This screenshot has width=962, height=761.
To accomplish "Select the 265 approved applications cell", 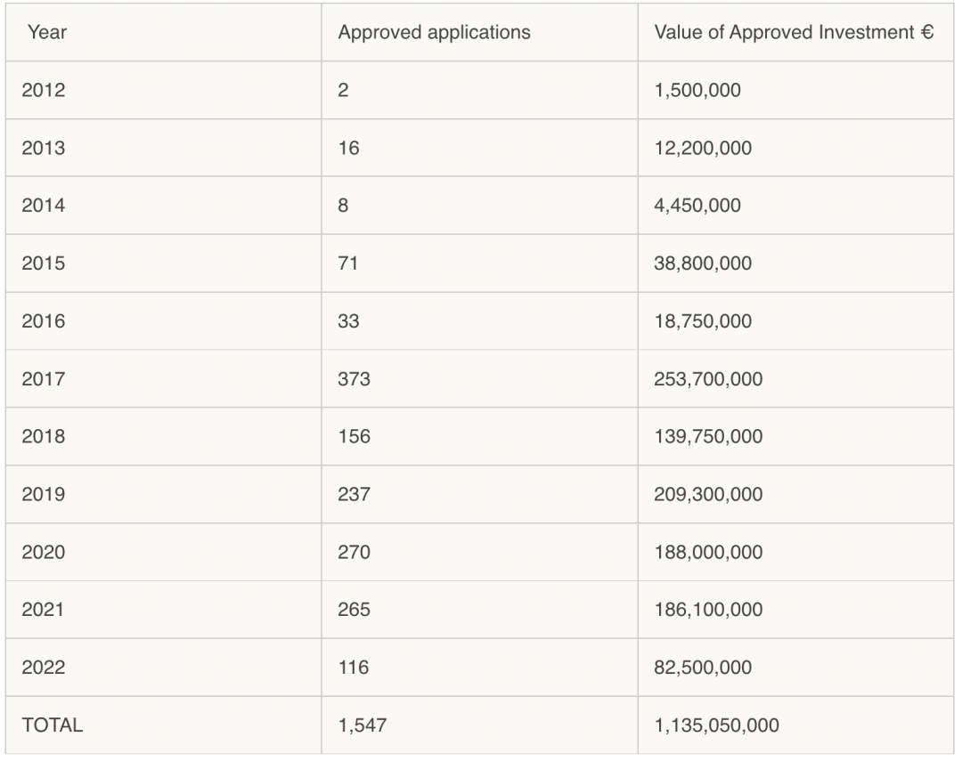I will click(x=354, y=611).
